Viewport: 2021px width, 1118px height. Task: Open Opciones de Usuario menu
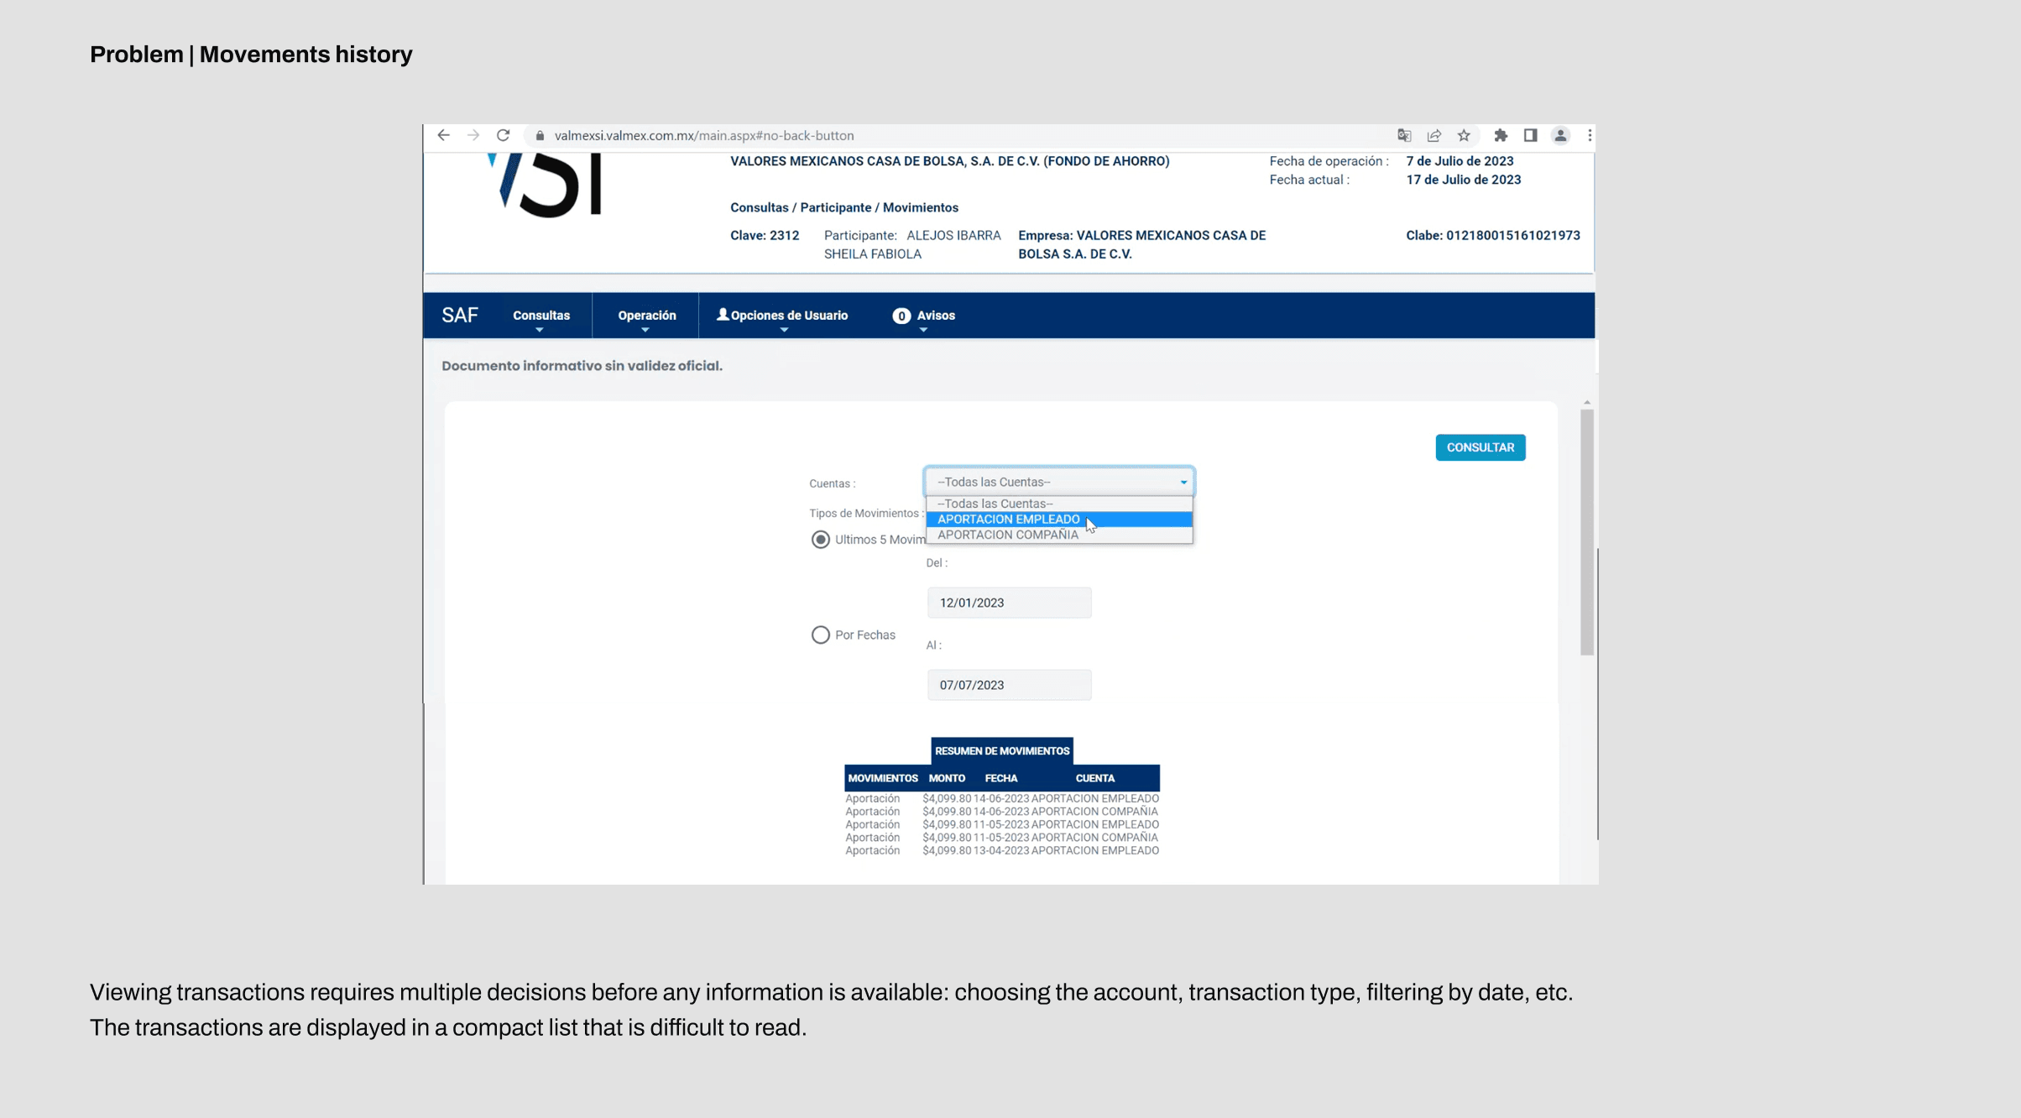[x=782, y=316]
